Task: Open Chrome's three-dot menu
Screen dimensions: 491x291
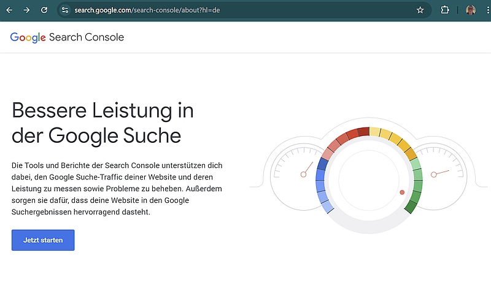Action: (488, 10)
